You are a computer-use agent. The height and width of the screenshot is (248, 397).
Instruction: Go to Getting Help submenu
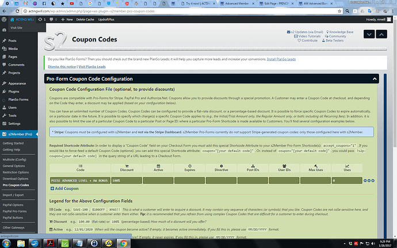coord(12,150)
